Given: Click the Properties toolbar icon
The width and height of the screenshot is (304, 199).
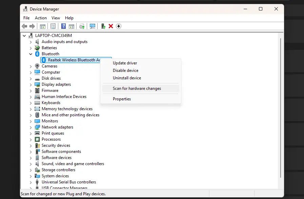Looking at the screenshot, I should [53, 26].
